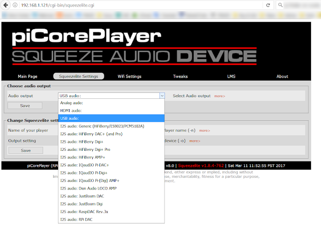Image resolution: width=321 pixels, height=232 pixels.
Task: Open the About tab
Action: pos(282,76)
